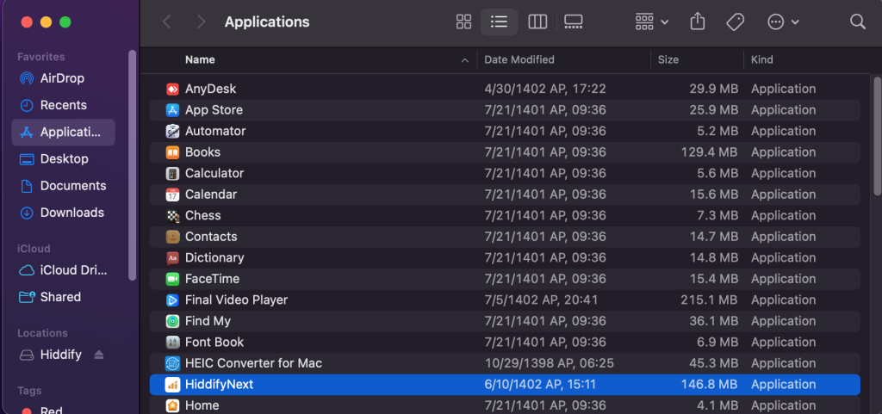Select the AnyDesk app icon
Screen dimensions: 882x414
tap(172, 89)
